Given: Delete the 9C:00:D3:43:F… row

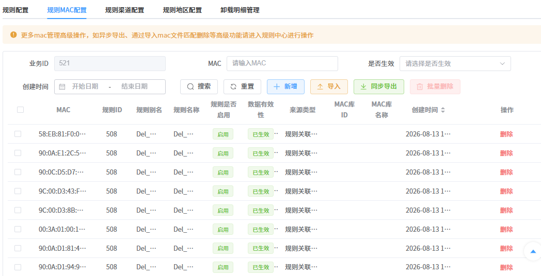Looking at the screenshot, I should [x=506, y=192].
